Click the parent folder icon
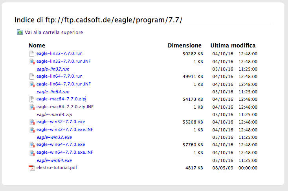Screen dimensions: 288x191 pyautogui.click(x=20, y=32)
